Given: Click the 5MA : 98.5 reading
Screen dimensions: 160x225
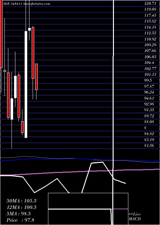Looking at the screenshot, I should [19, 214].
